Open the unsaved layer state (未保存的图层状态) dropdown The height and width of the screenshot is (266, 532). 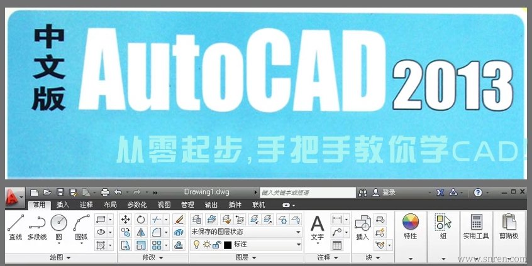click(246, 232)
